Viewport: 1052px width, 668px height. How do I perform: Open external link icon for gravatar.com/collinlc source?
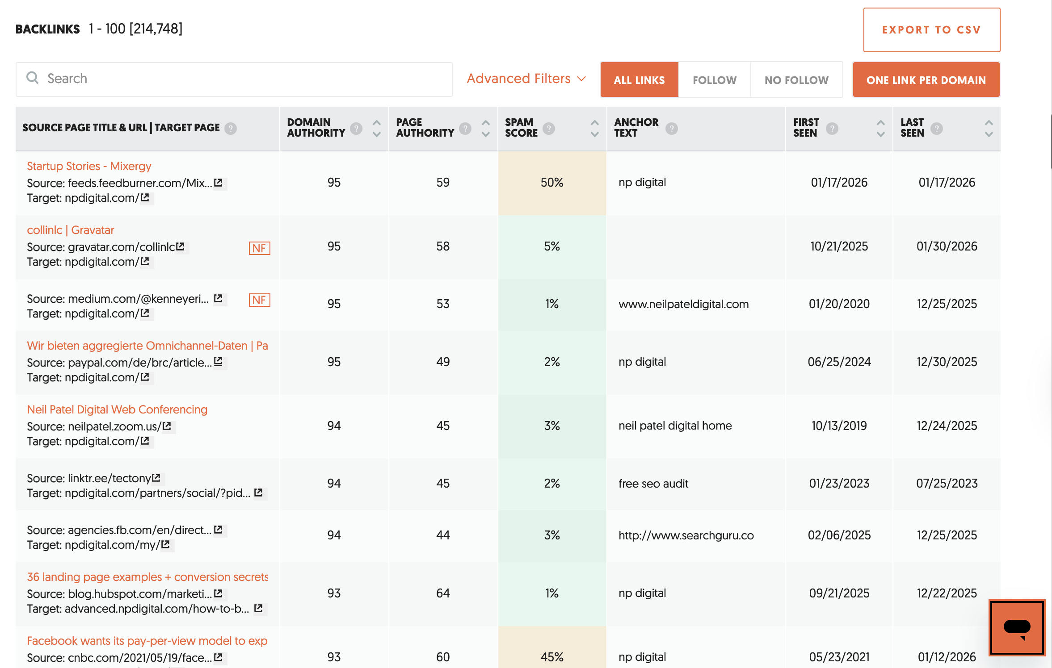click(x=180, y=246)
